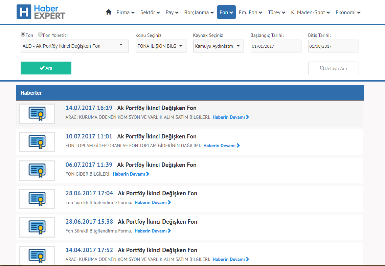The width and height of the screenshot is (385, 266).
Task: Edit the Başlangıç Tarihi date field
Action: click(276, 46)
